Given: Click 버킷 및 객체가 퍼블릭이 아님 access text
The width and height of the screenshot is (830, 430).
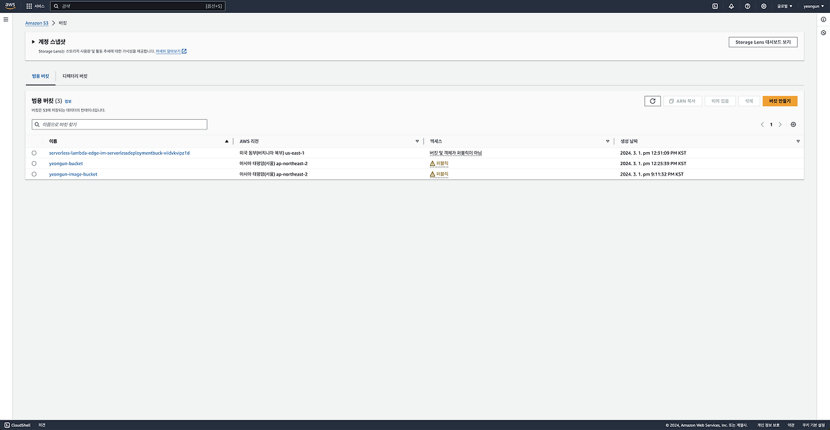Looking at the screenshot, I should pyautogui.click(x=456, y=153).
